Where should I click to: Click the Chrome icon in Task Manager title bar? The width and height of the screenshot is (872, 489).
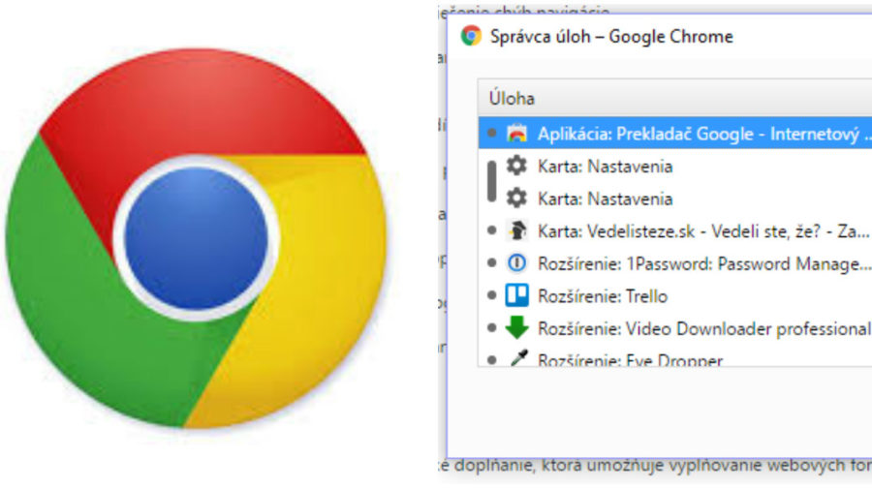point(472,37)
